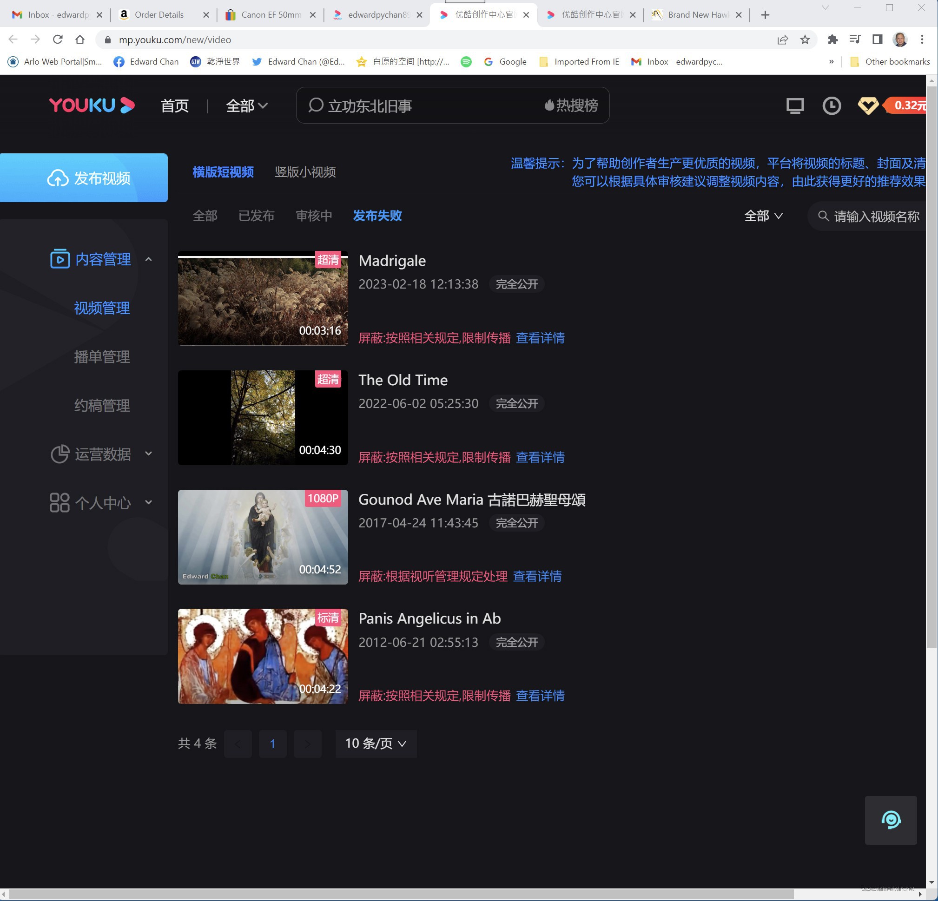Open new tab with plus button
Viewport: 938px width, 901px height.
coord(765,15)
